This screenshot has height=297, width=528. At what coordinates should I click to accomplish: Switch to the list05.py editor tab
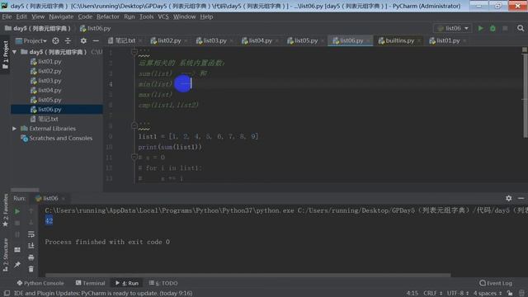click(306, 40)
